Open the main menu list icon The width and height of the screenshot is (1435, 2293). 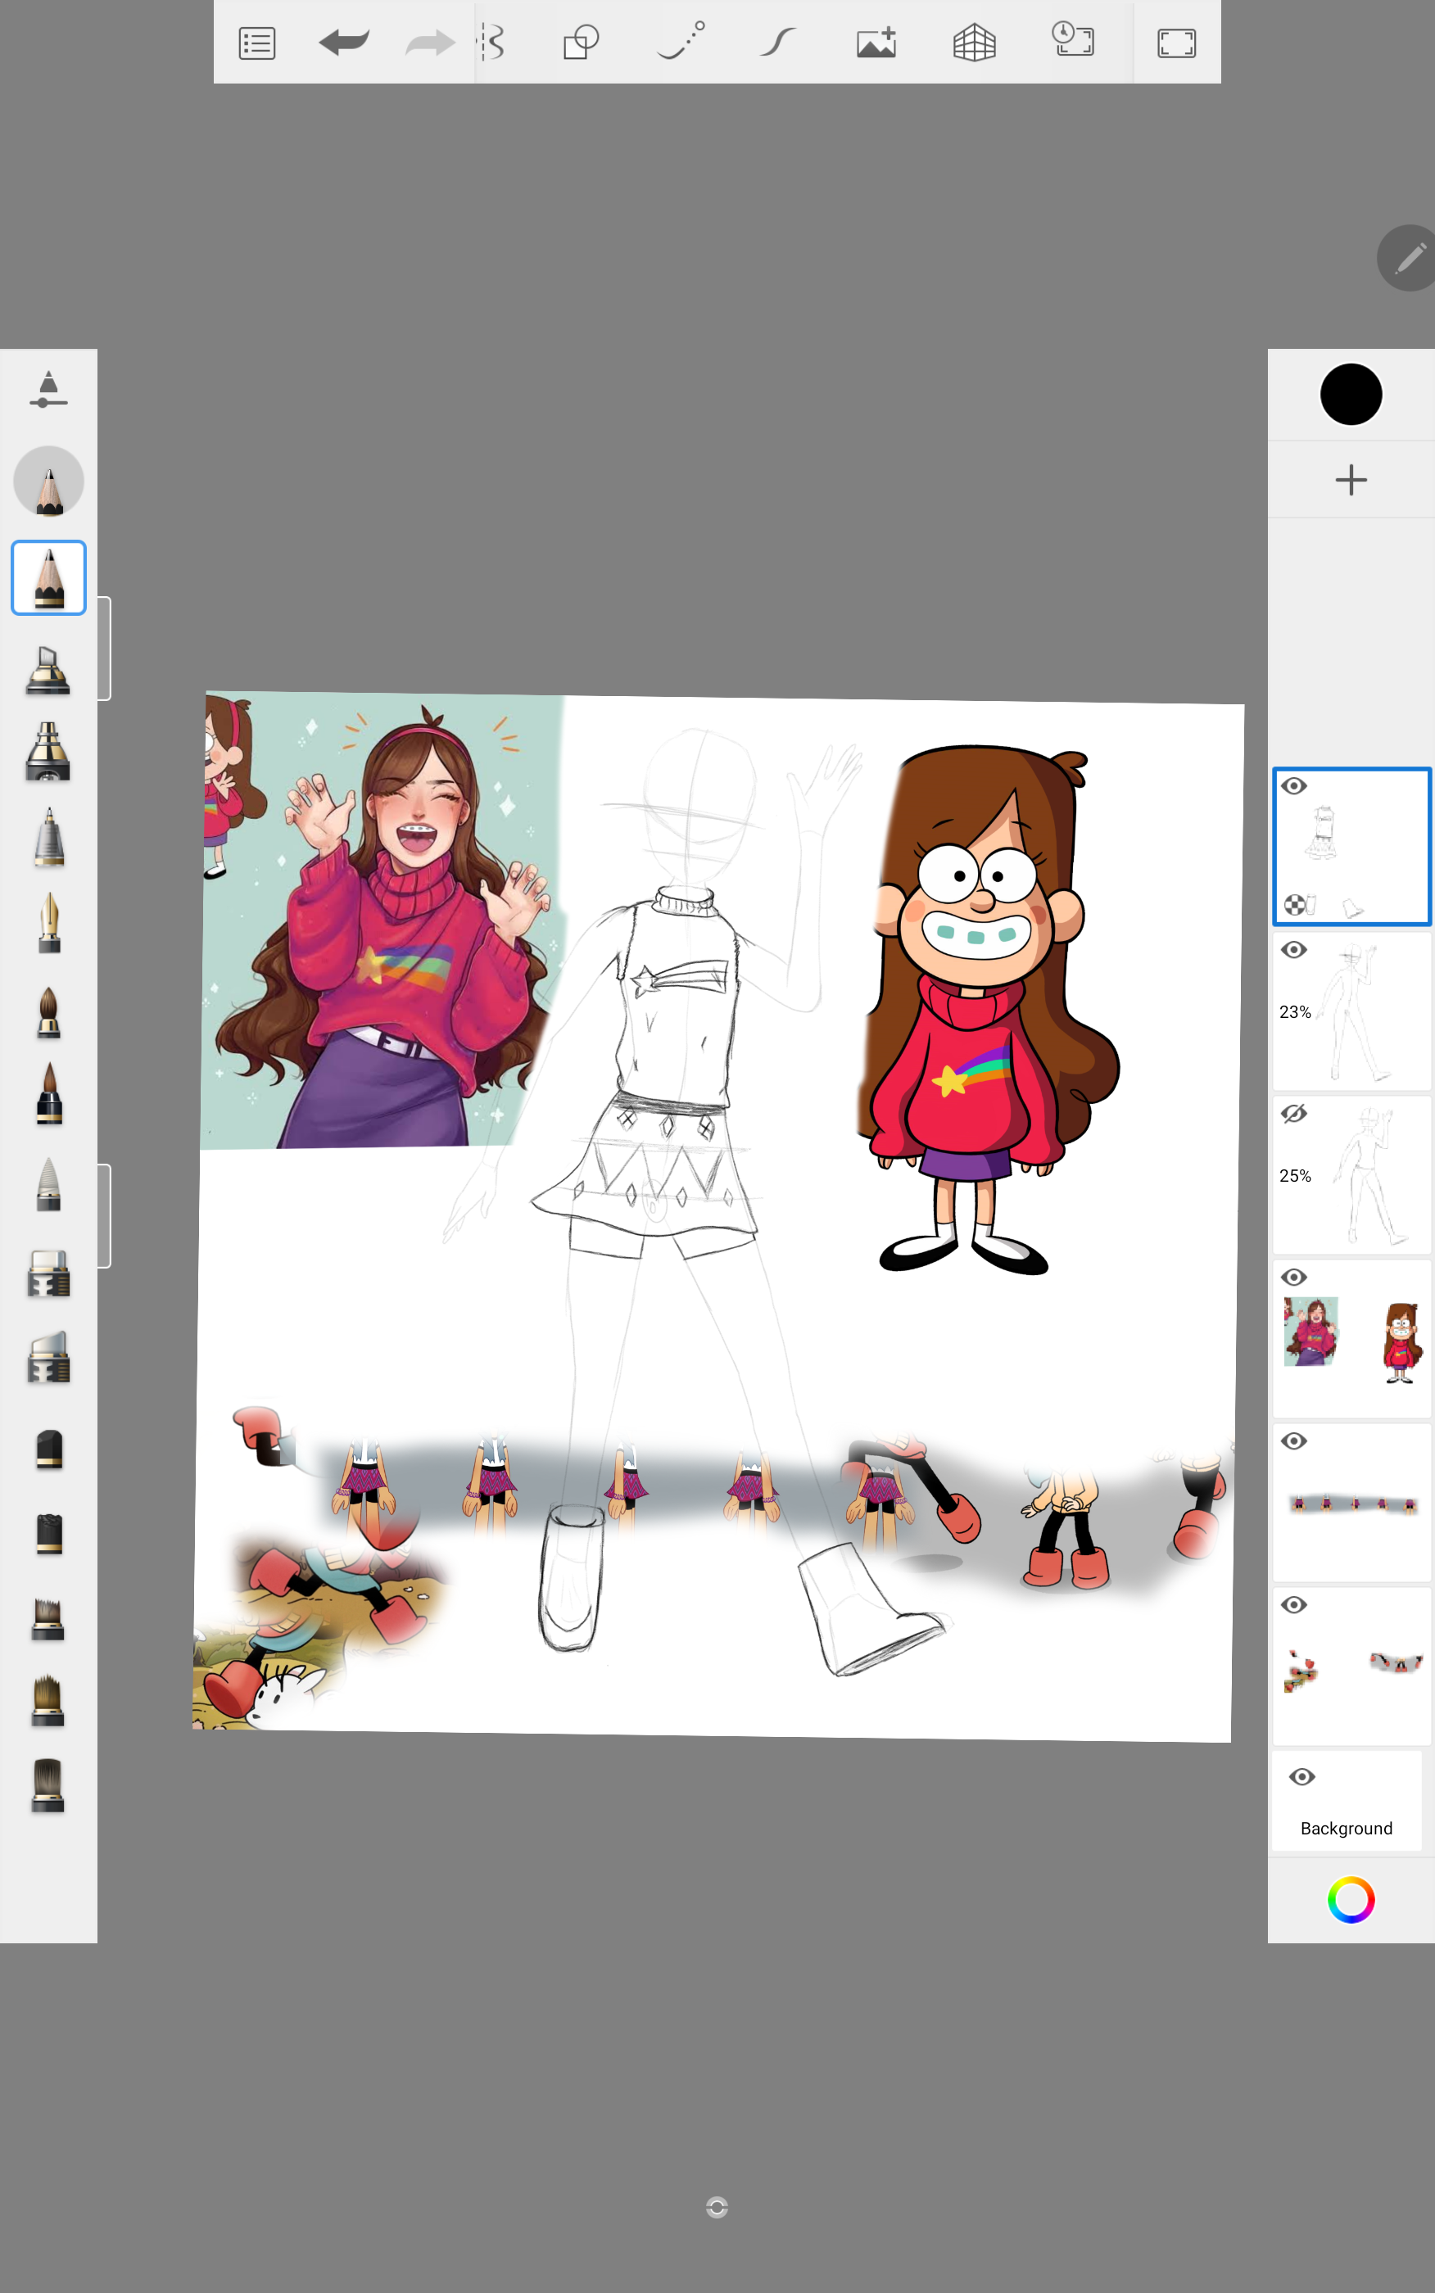pos(257,43)
